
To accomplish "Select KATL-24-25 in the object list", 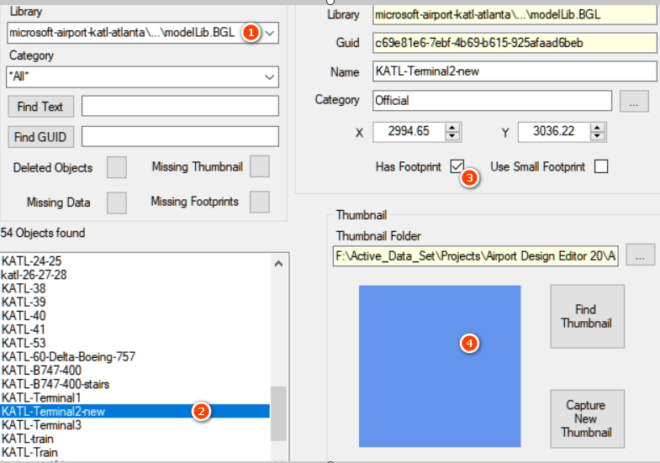I will [135, 261].
